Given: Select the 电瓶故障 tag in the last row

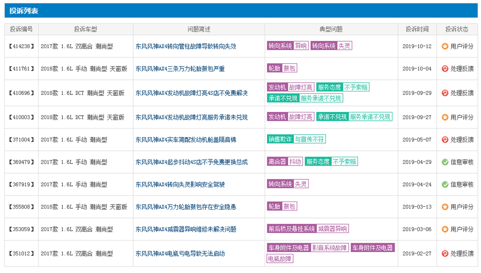Looking at the screenshot, I should pyautogui.click(x=280, y=258).
